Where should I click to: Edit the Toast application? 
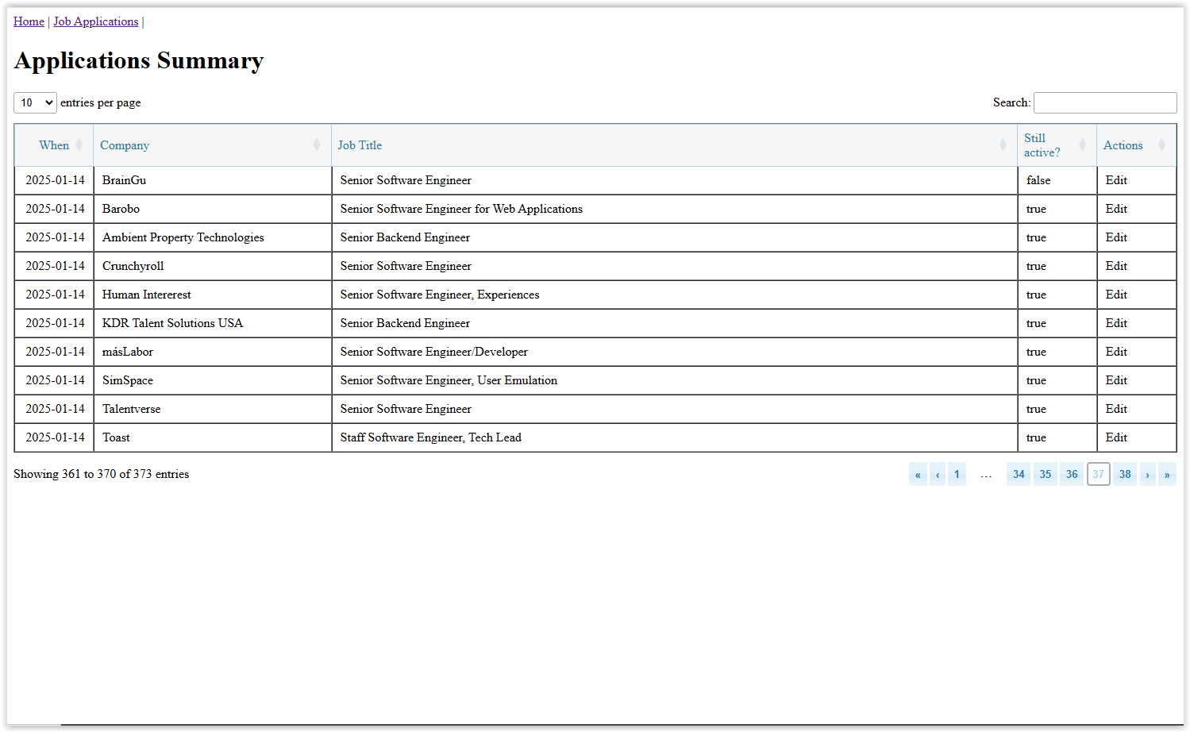pyautogui.click(x=1116, y=437)
